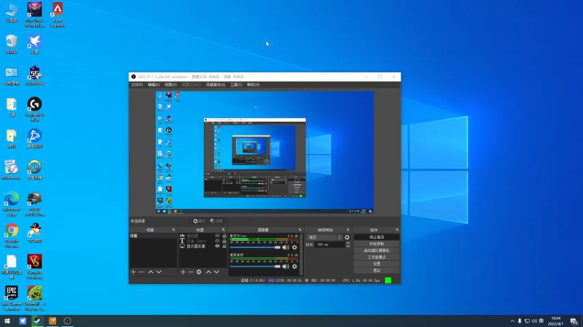Screen dimensions: 583x327
Task: Open Vampire Survivors desktop shortcut
Action: (34, 267)
